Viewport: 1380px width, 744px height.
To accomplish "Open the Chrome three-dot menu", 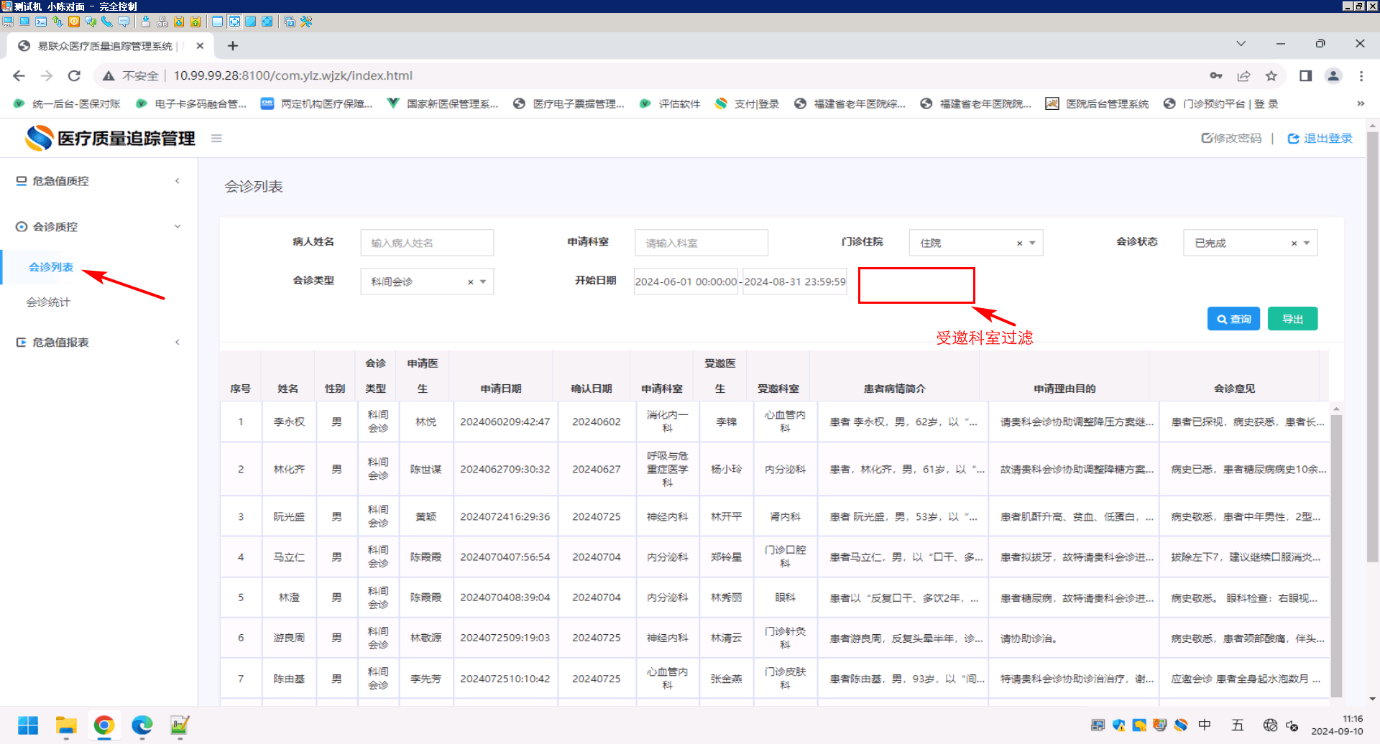I will click(x=1361, y=75).
